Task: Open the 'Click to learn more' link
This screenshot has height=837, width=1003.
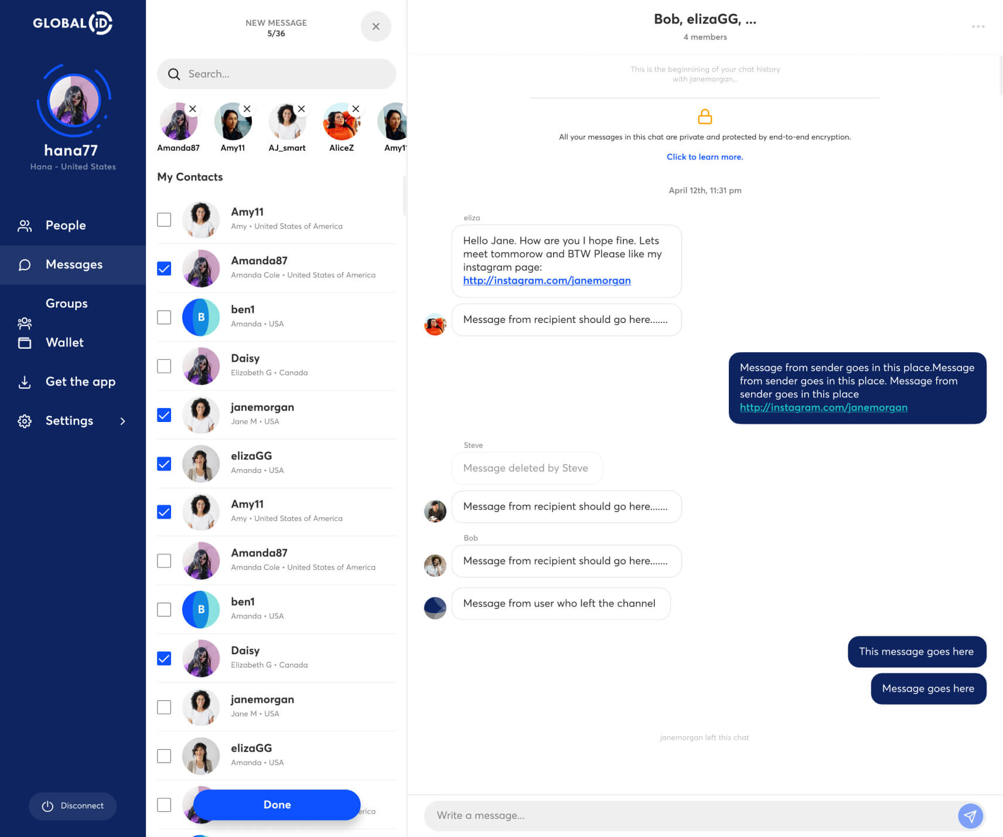Action: [x=704, y=157]
